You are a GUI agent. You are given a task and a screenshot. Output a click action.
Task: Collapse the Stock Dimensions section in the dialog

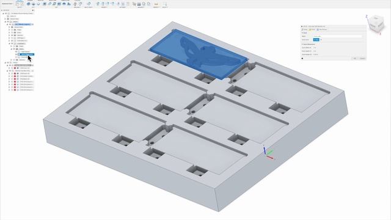tap(308, 44)
